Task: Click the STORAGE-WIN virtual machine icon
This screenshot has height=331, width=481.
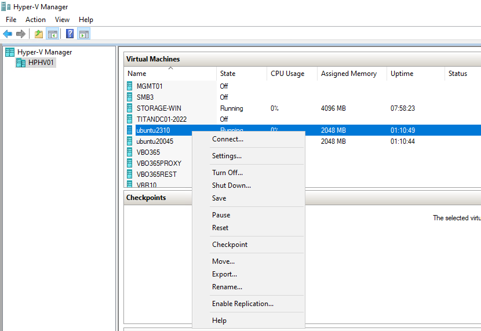Action: 129,108
